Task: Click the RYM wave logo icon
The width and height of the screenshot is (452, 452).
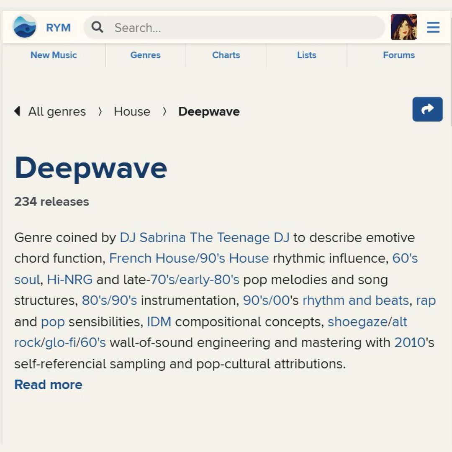Action: [25, 27]
